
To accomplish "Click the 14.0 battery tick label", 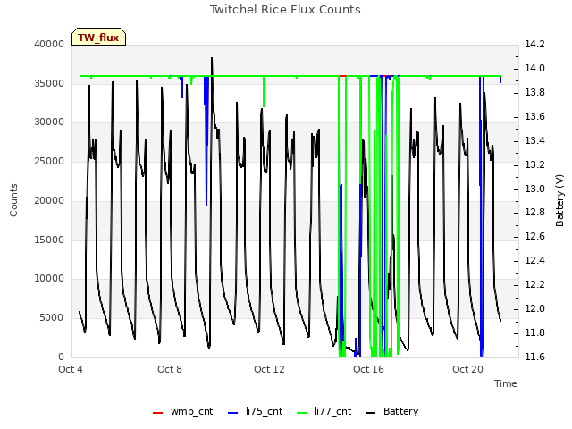I will 534,68.
